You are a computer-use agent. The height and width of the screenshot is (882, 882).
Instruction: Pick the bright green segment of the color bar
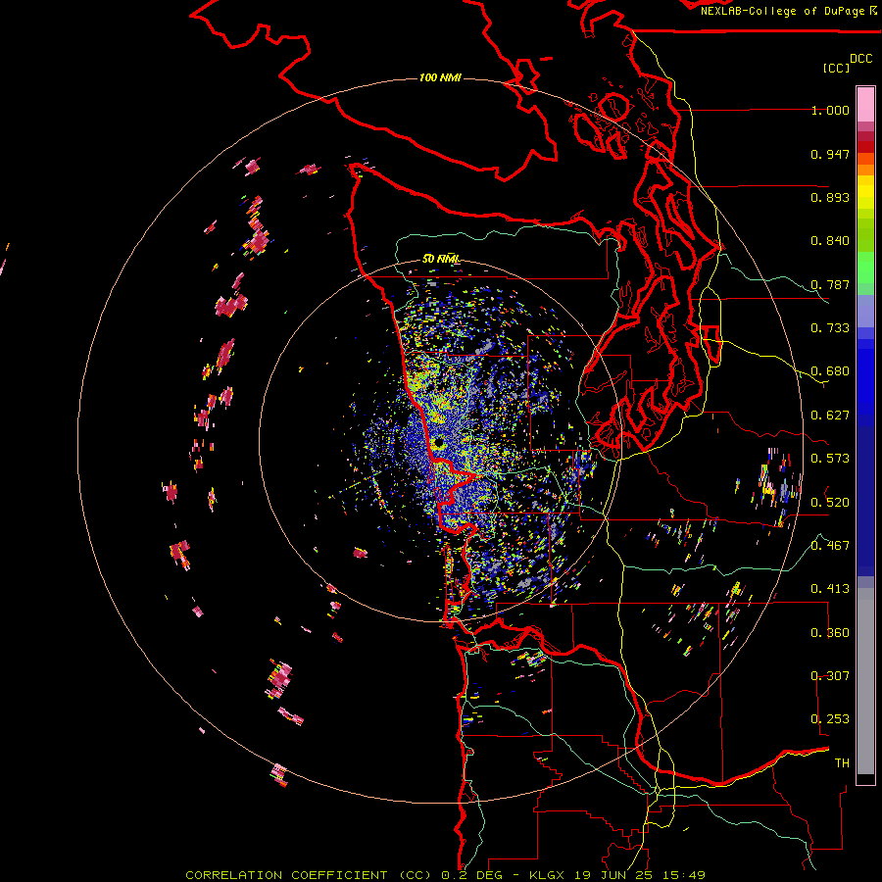pos(865,268)
